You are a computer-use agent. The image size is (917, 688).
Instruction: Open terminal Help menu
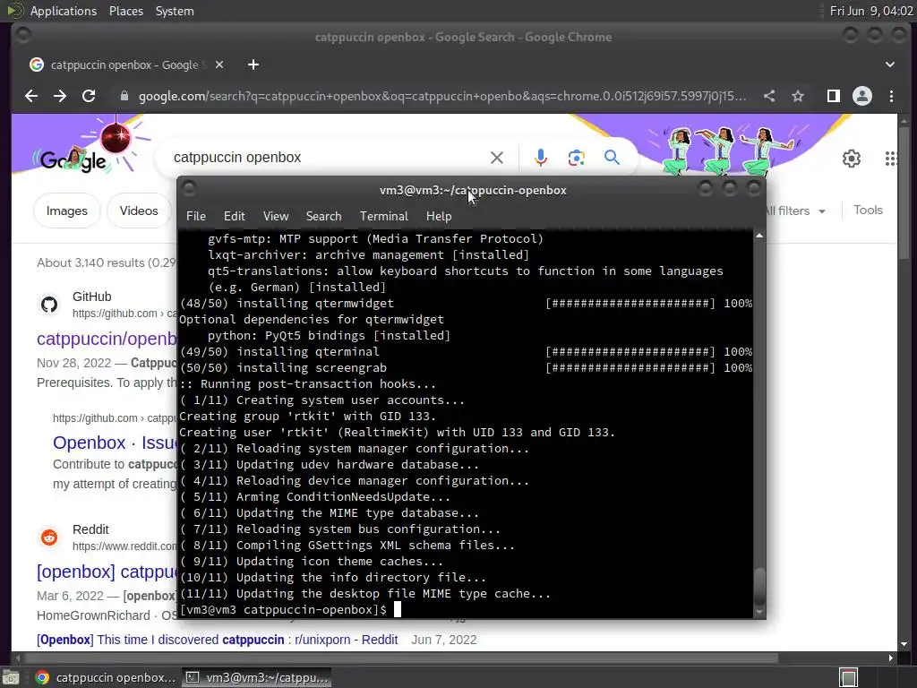pyautogui.click(x=439, y=217)
